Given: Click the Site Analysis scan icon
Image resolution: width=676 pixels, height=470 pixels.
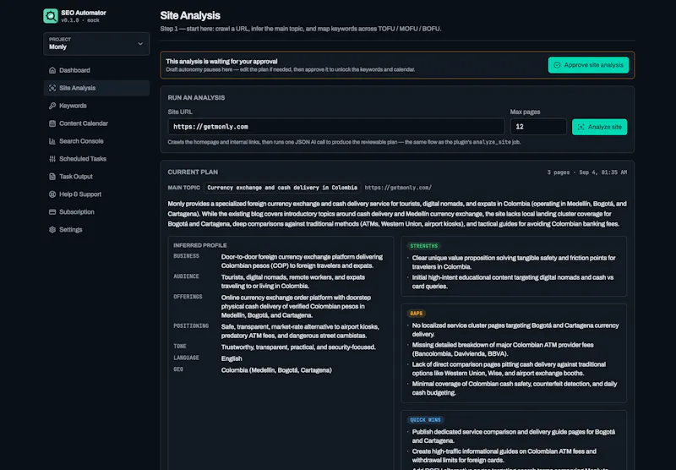Looking at the screenshot, I should click(x=52, y=88).
